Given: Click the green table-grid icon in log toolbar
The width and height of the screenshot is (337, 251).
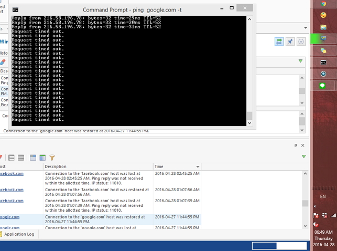Looking at the screenshot, I should coord(42,158).
